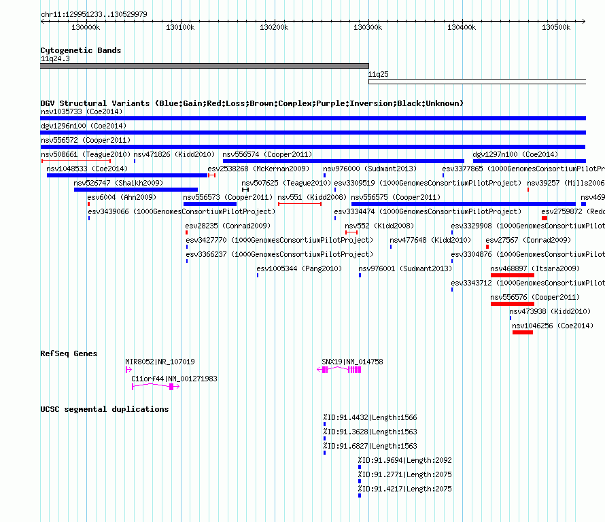Click the 130500k ruler position label
605x522 pixels.
click(x=556, y=28)
